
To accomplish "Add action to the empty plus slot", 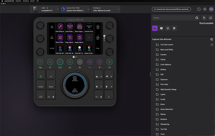I will click(x=89, y=38).
